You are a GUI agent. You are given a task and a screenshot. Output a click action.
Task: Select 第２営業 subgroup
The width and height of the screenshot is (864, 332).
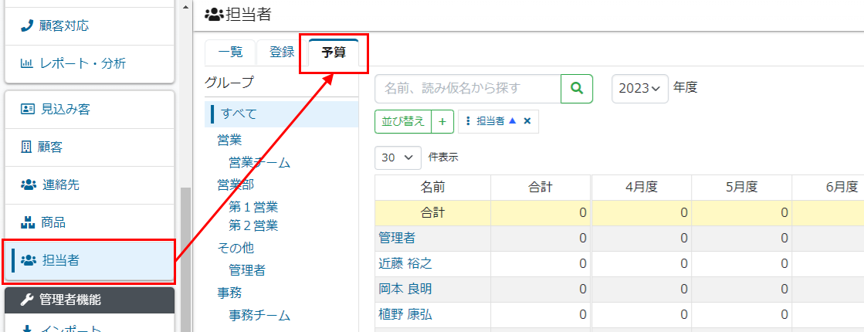tap(253, 225)
